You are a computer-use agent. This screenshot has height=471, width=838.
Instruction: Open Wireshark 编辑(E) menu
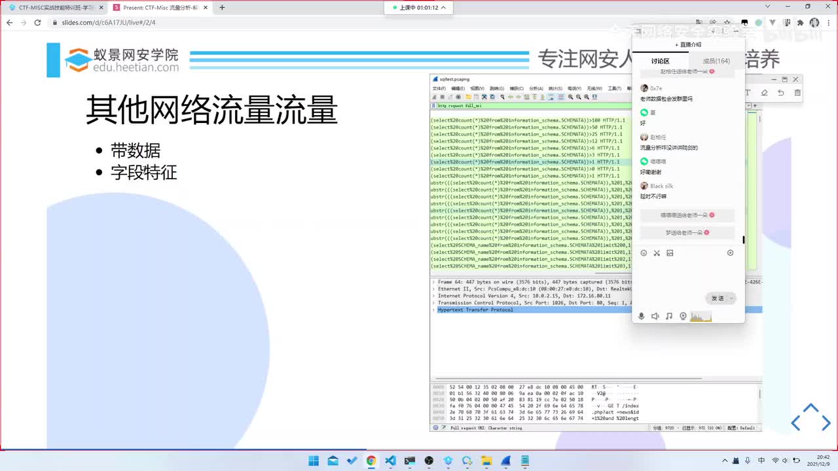coord(458,88)
